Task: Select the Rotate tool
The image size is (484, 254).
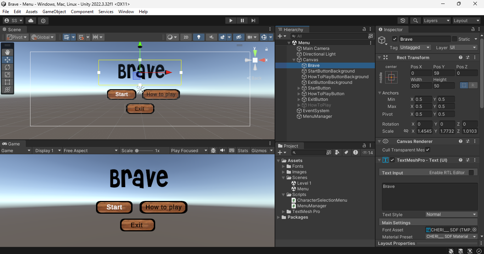Action: [x=7, y=67]
